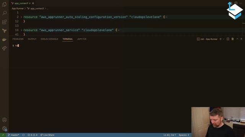Split the editor to the right
The image size is (245, 137).
236,3
